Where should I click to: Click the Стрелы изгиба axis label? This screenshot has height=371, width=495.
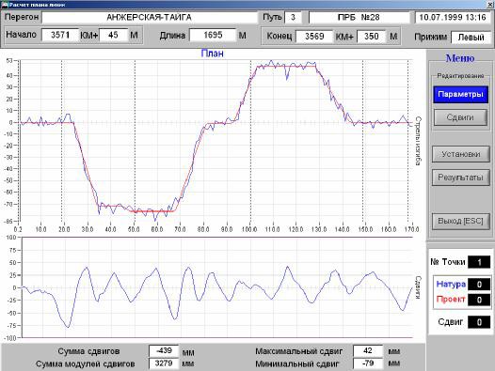click(418, 141)
